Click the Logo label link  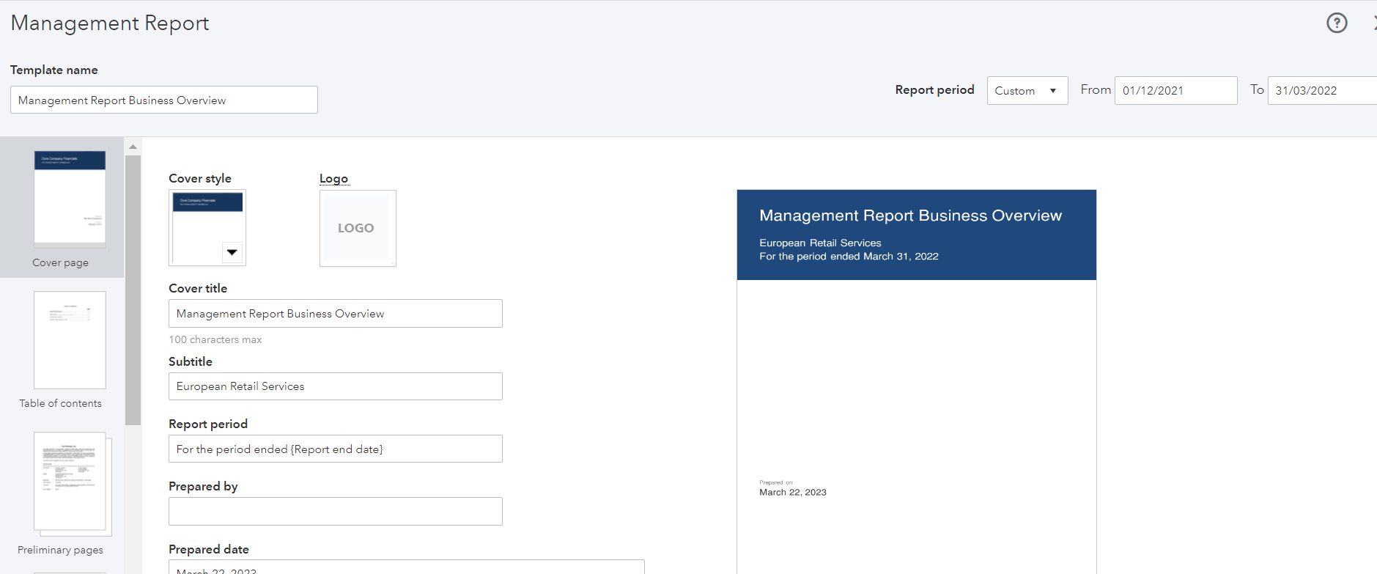coord(333,179)
